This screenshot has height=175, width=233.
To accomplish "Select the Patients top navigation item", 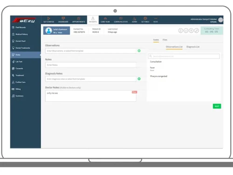I will [x=93, y=20].
